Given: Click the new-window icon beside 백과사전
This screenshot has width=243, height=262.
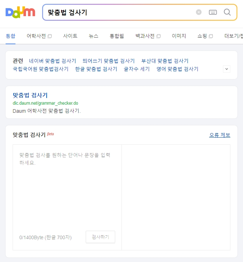Looking at the screenshot, I should [x=158, y=36].
